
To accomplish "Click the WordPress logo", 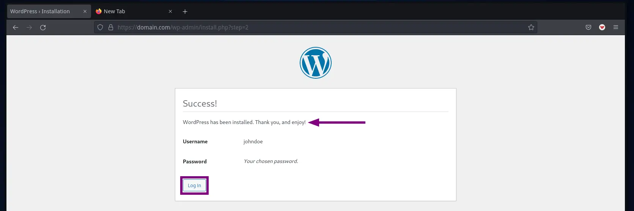I will click(316, 63).
